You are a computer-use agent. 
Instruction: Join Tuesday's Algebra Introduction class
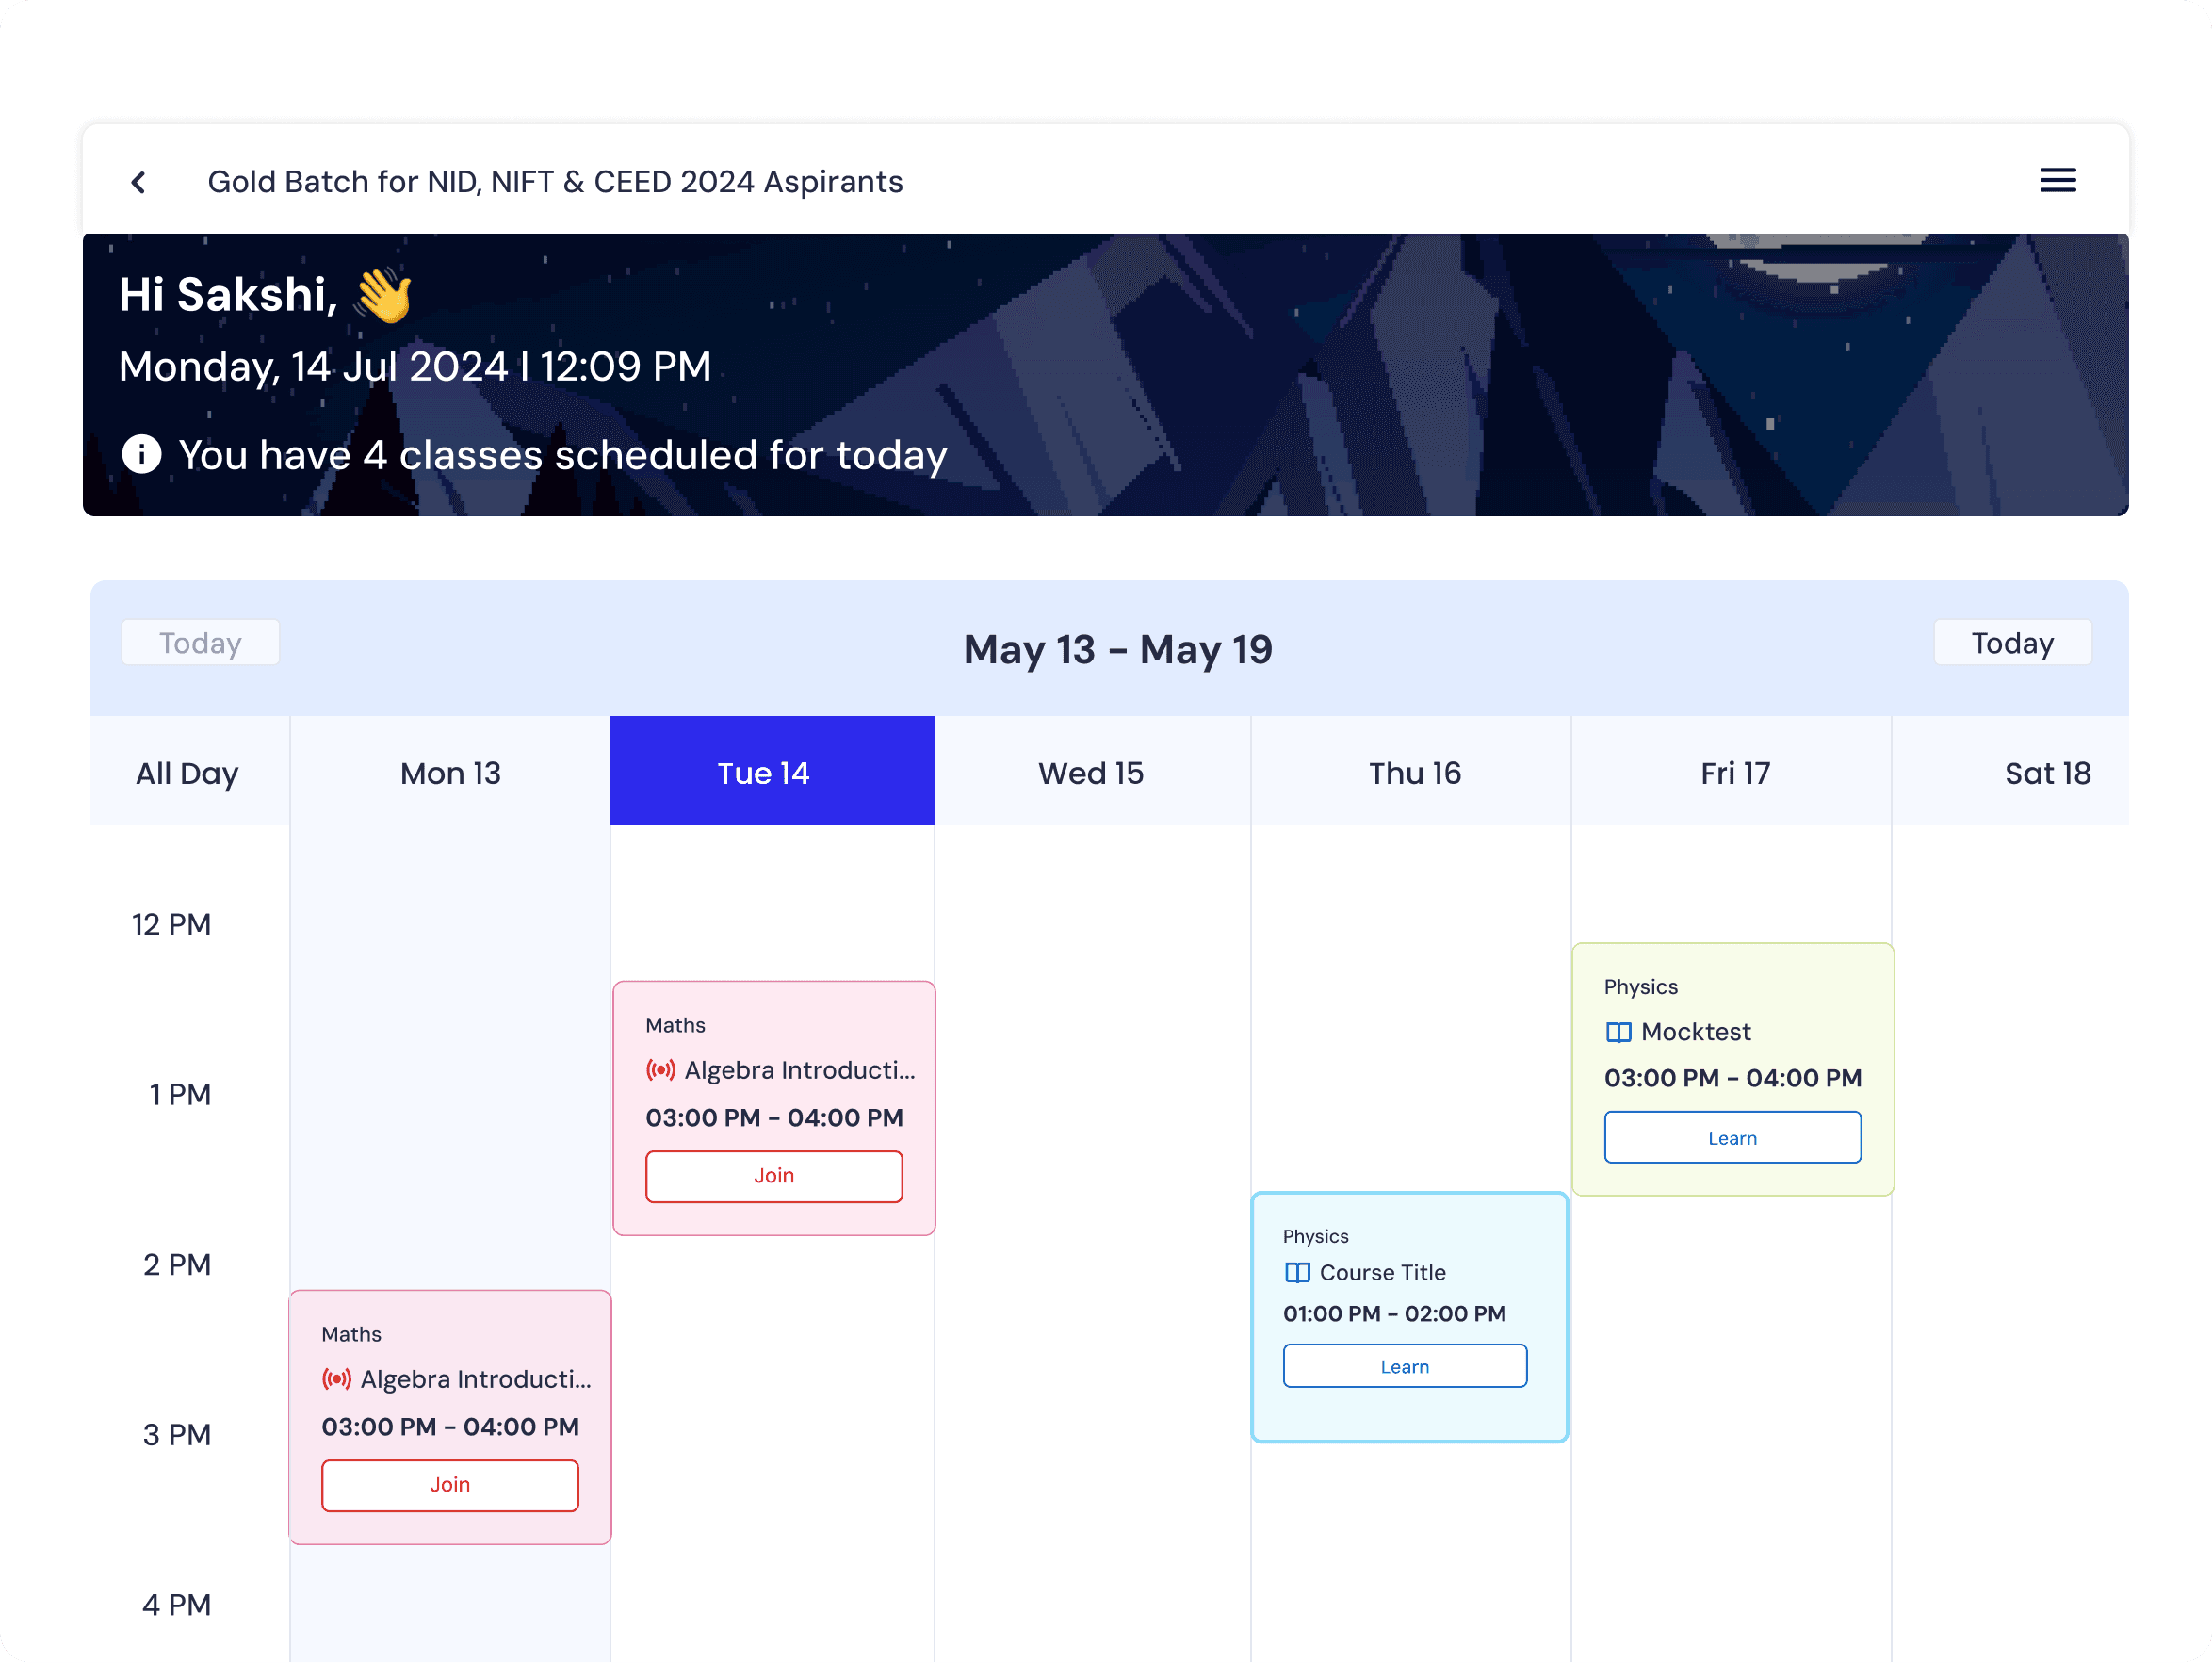pyautogui.click(x=773, y=1176)
